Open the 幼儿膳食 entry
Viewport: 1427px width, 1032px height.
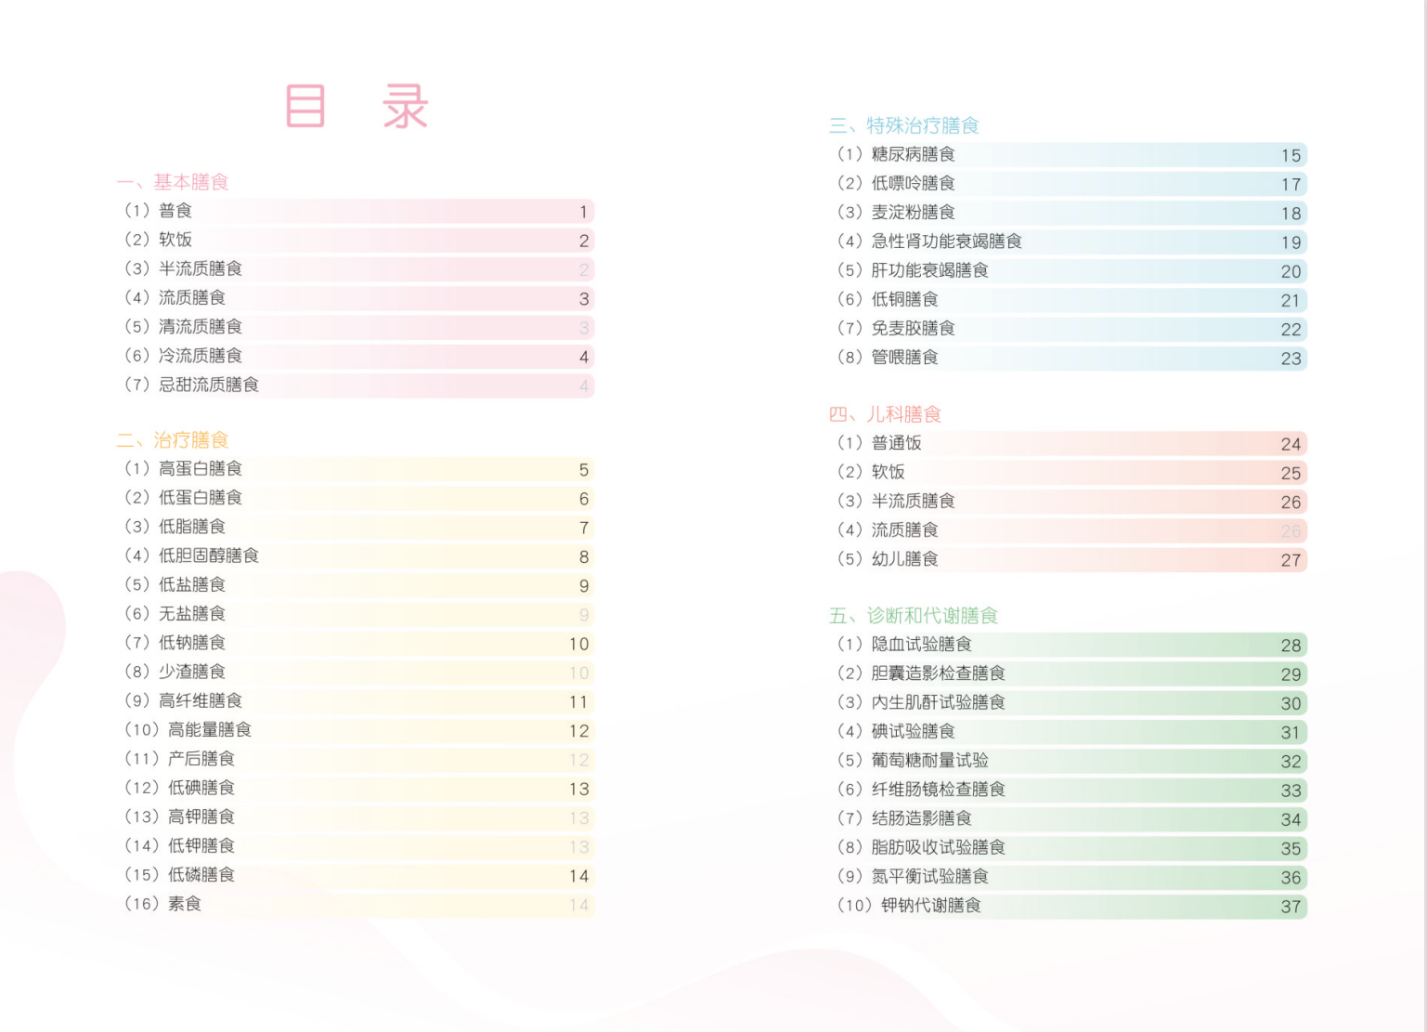(904, 559)
